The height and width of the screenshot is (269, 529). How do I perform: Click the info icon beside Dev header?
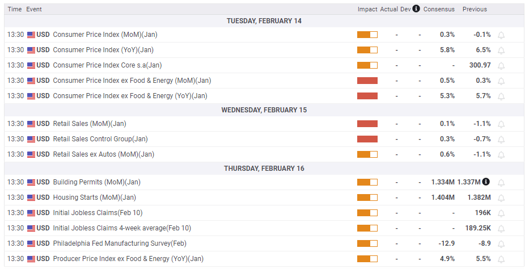click(x=416, y=9)
